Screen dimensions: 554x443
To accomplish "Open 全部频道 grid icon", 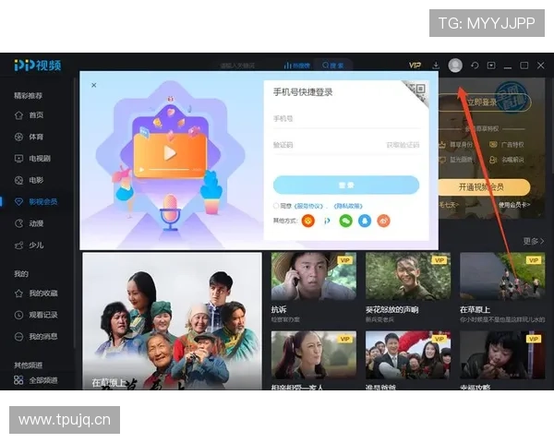I will click(x=18, y=380).
